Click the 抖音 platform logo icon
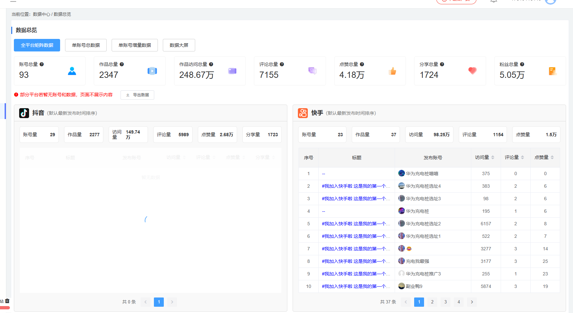The height and width of the screenshot is (313, 573). pyautogui.click(x=24, y=113)
